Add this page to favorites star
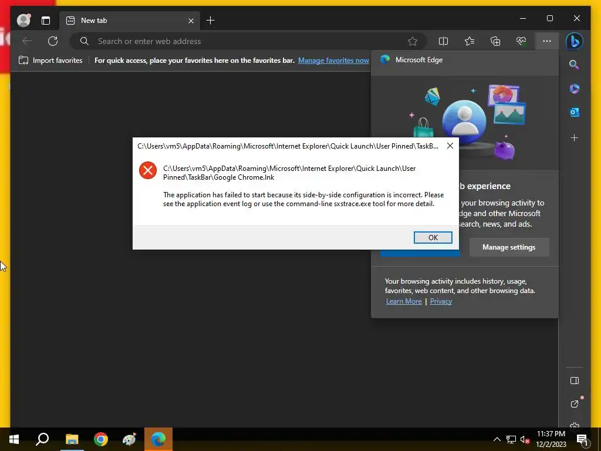 (413, 41)
